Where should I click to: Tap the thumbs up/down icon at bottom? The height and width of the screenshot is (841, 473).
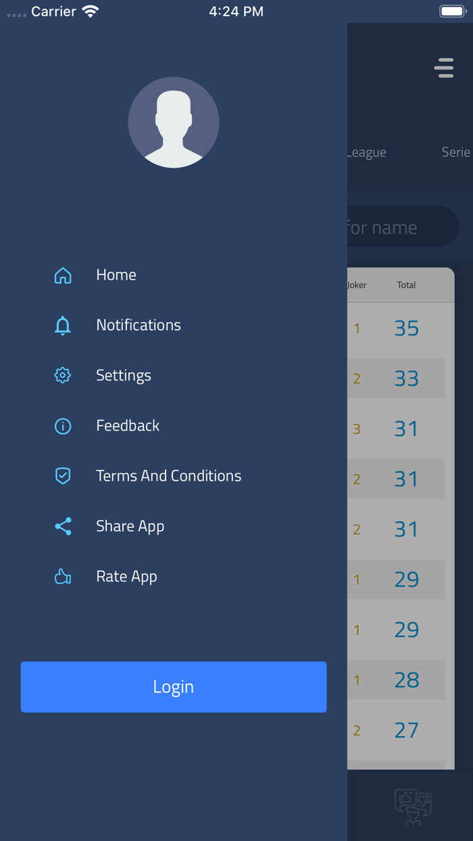pyautogui.click(x=413, y=807)
